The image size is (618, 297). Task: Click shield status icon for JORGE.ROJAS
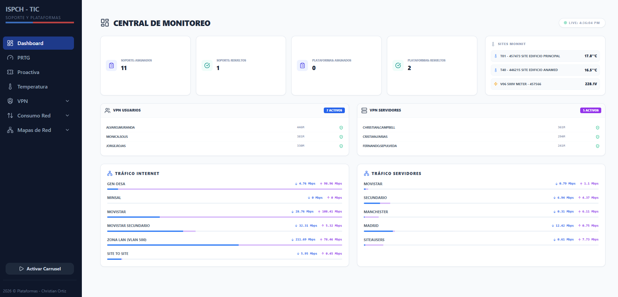[341, 146]
